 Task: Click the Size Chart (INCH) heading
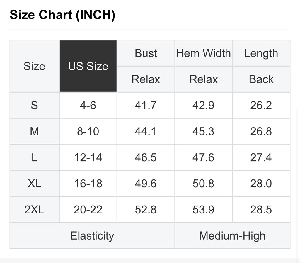pyautogui.click(x=62, y=15)
